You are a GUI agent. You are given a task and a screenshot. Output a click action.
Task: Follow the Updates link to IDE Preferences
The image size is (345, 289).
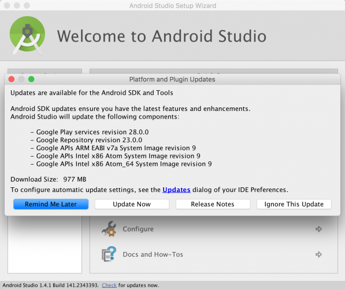176,190
